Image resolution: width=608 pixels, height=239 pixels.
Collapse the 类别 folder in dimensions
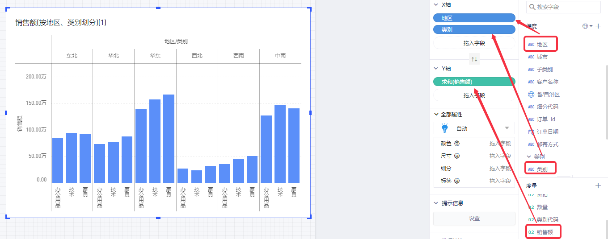coord(529,157)
